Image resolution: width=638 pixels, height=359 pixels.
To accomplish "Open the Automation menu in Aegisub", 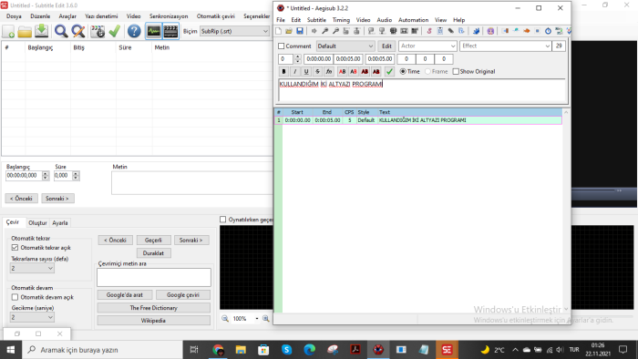I will pyautogui.click(x=413, y=20).
